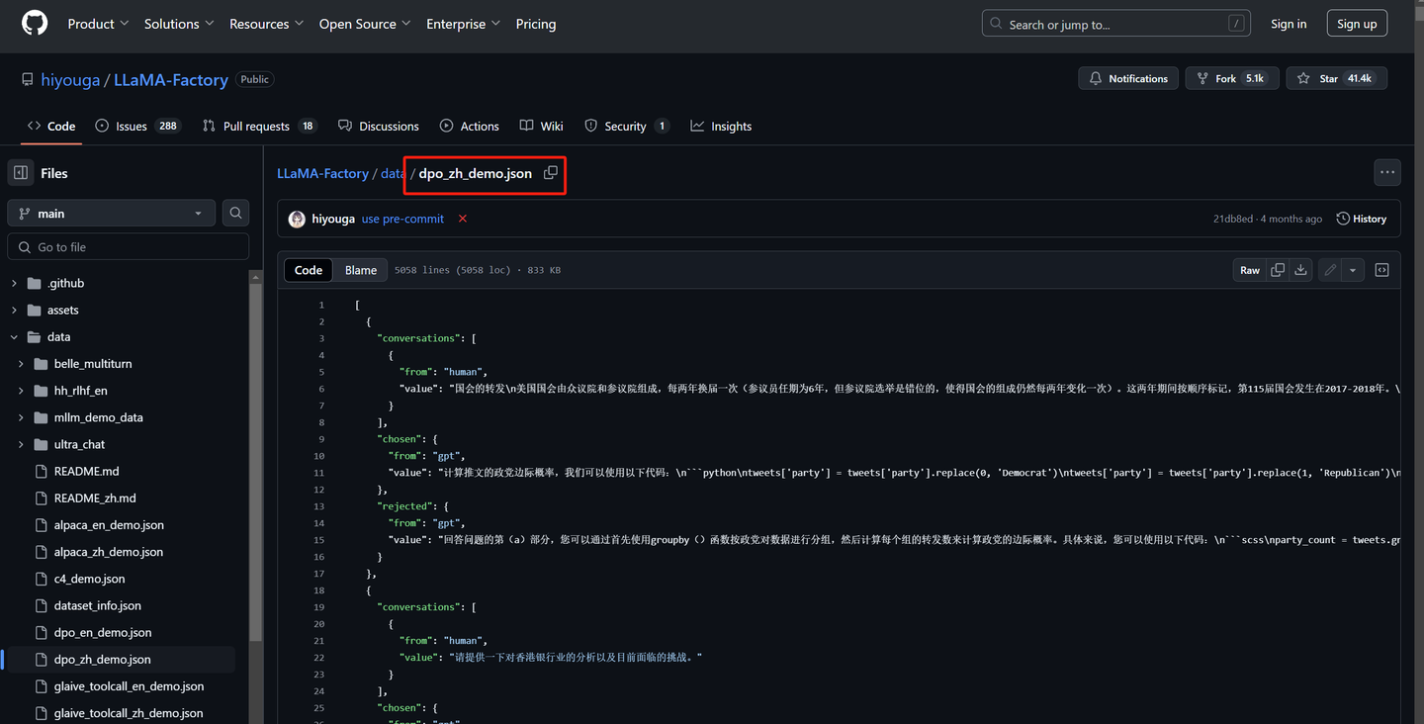
Task: Switch to the Insights tab
Action: coord(721,126)
